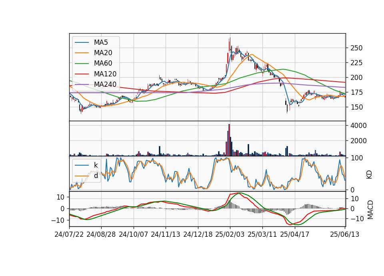Click the 24/07/22 date label

[x=69, y=234]
